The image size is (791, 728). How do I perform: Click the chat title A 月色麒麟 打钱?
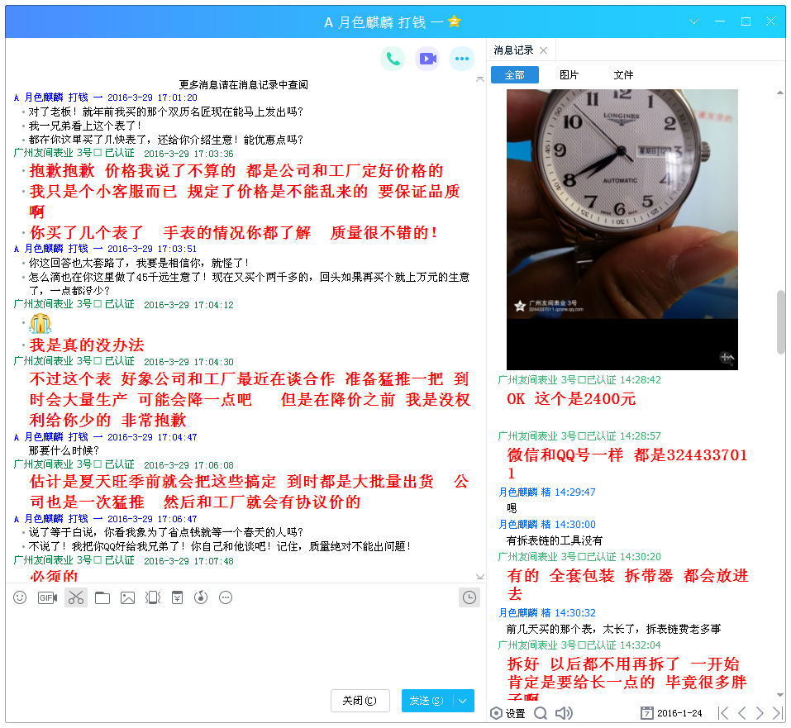[384, 22]
